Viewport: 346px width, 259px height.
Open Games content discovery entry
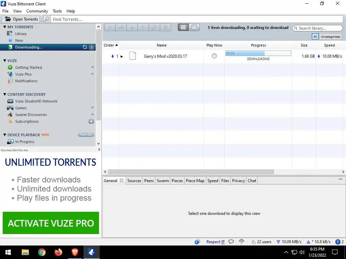coord(21,108)
